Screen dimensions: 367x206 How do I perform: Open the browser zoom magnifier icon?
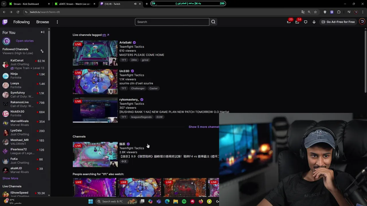(309, 12)
